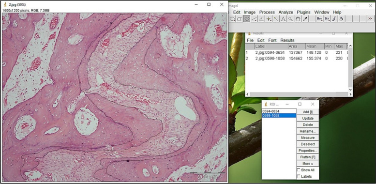Select the Flood Fill bucket tool
Viewport: 376px width, 184px height.
click(342, 19)
